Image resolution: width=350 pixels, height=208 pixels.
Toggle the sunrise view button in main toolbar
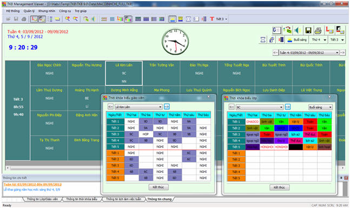click(173, 19)
